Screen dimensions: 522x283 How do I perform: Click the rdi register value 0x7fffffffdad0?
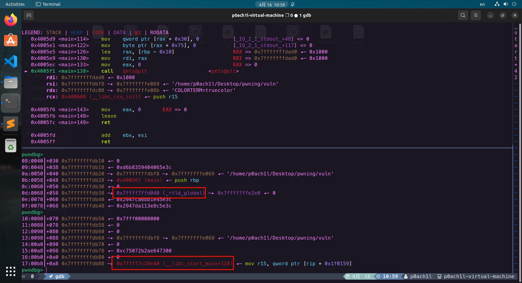pos(83,77)
